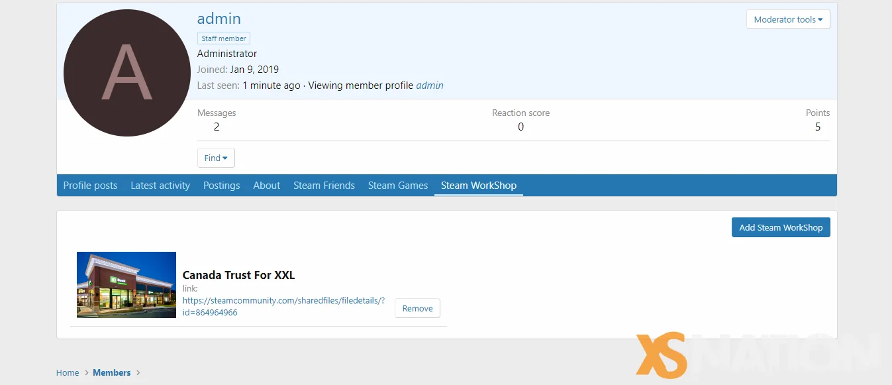This screenshot has width=892, height=385.
Task: Switch to the Profile posts tab
Action: (90, 186)
